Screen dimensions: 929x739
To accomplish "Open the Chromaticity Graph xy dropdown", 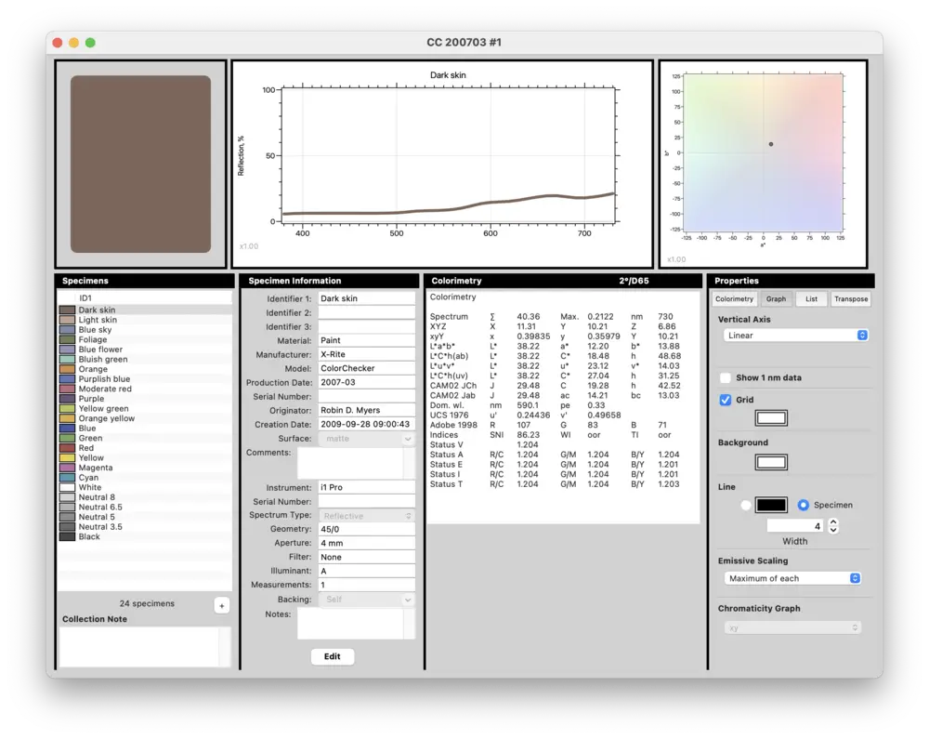I will (792, 627).
